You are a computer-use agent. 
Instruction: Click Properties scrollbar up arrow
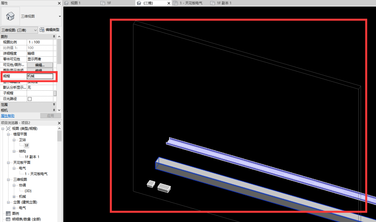[59, 37]
